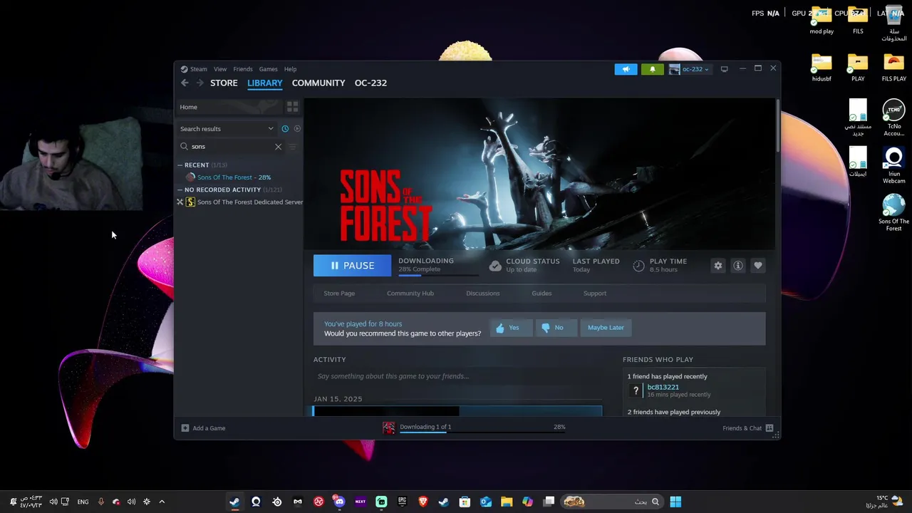Open File Explorer from taskbar

[507, 502]
